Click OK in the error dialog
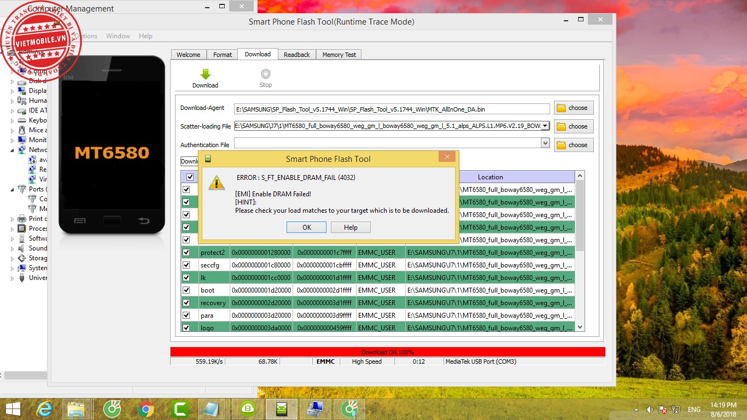 coord(307,227)
